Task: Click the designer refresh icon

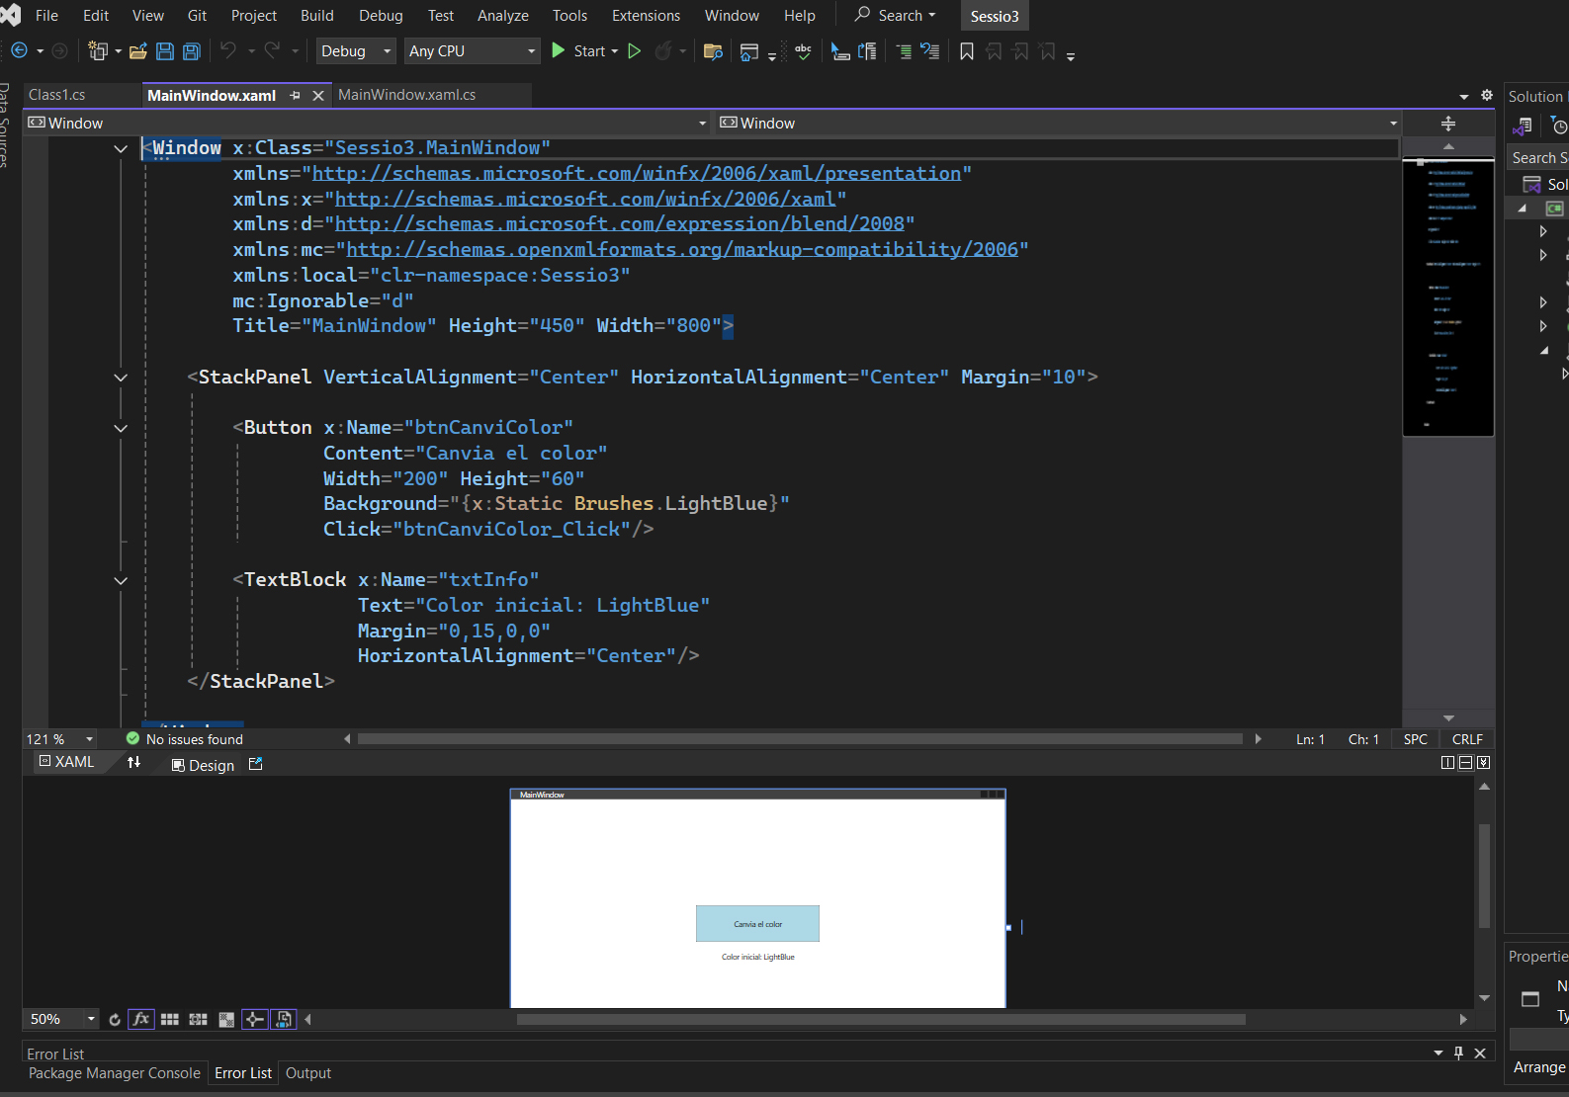Action: tap(115, 1019)
